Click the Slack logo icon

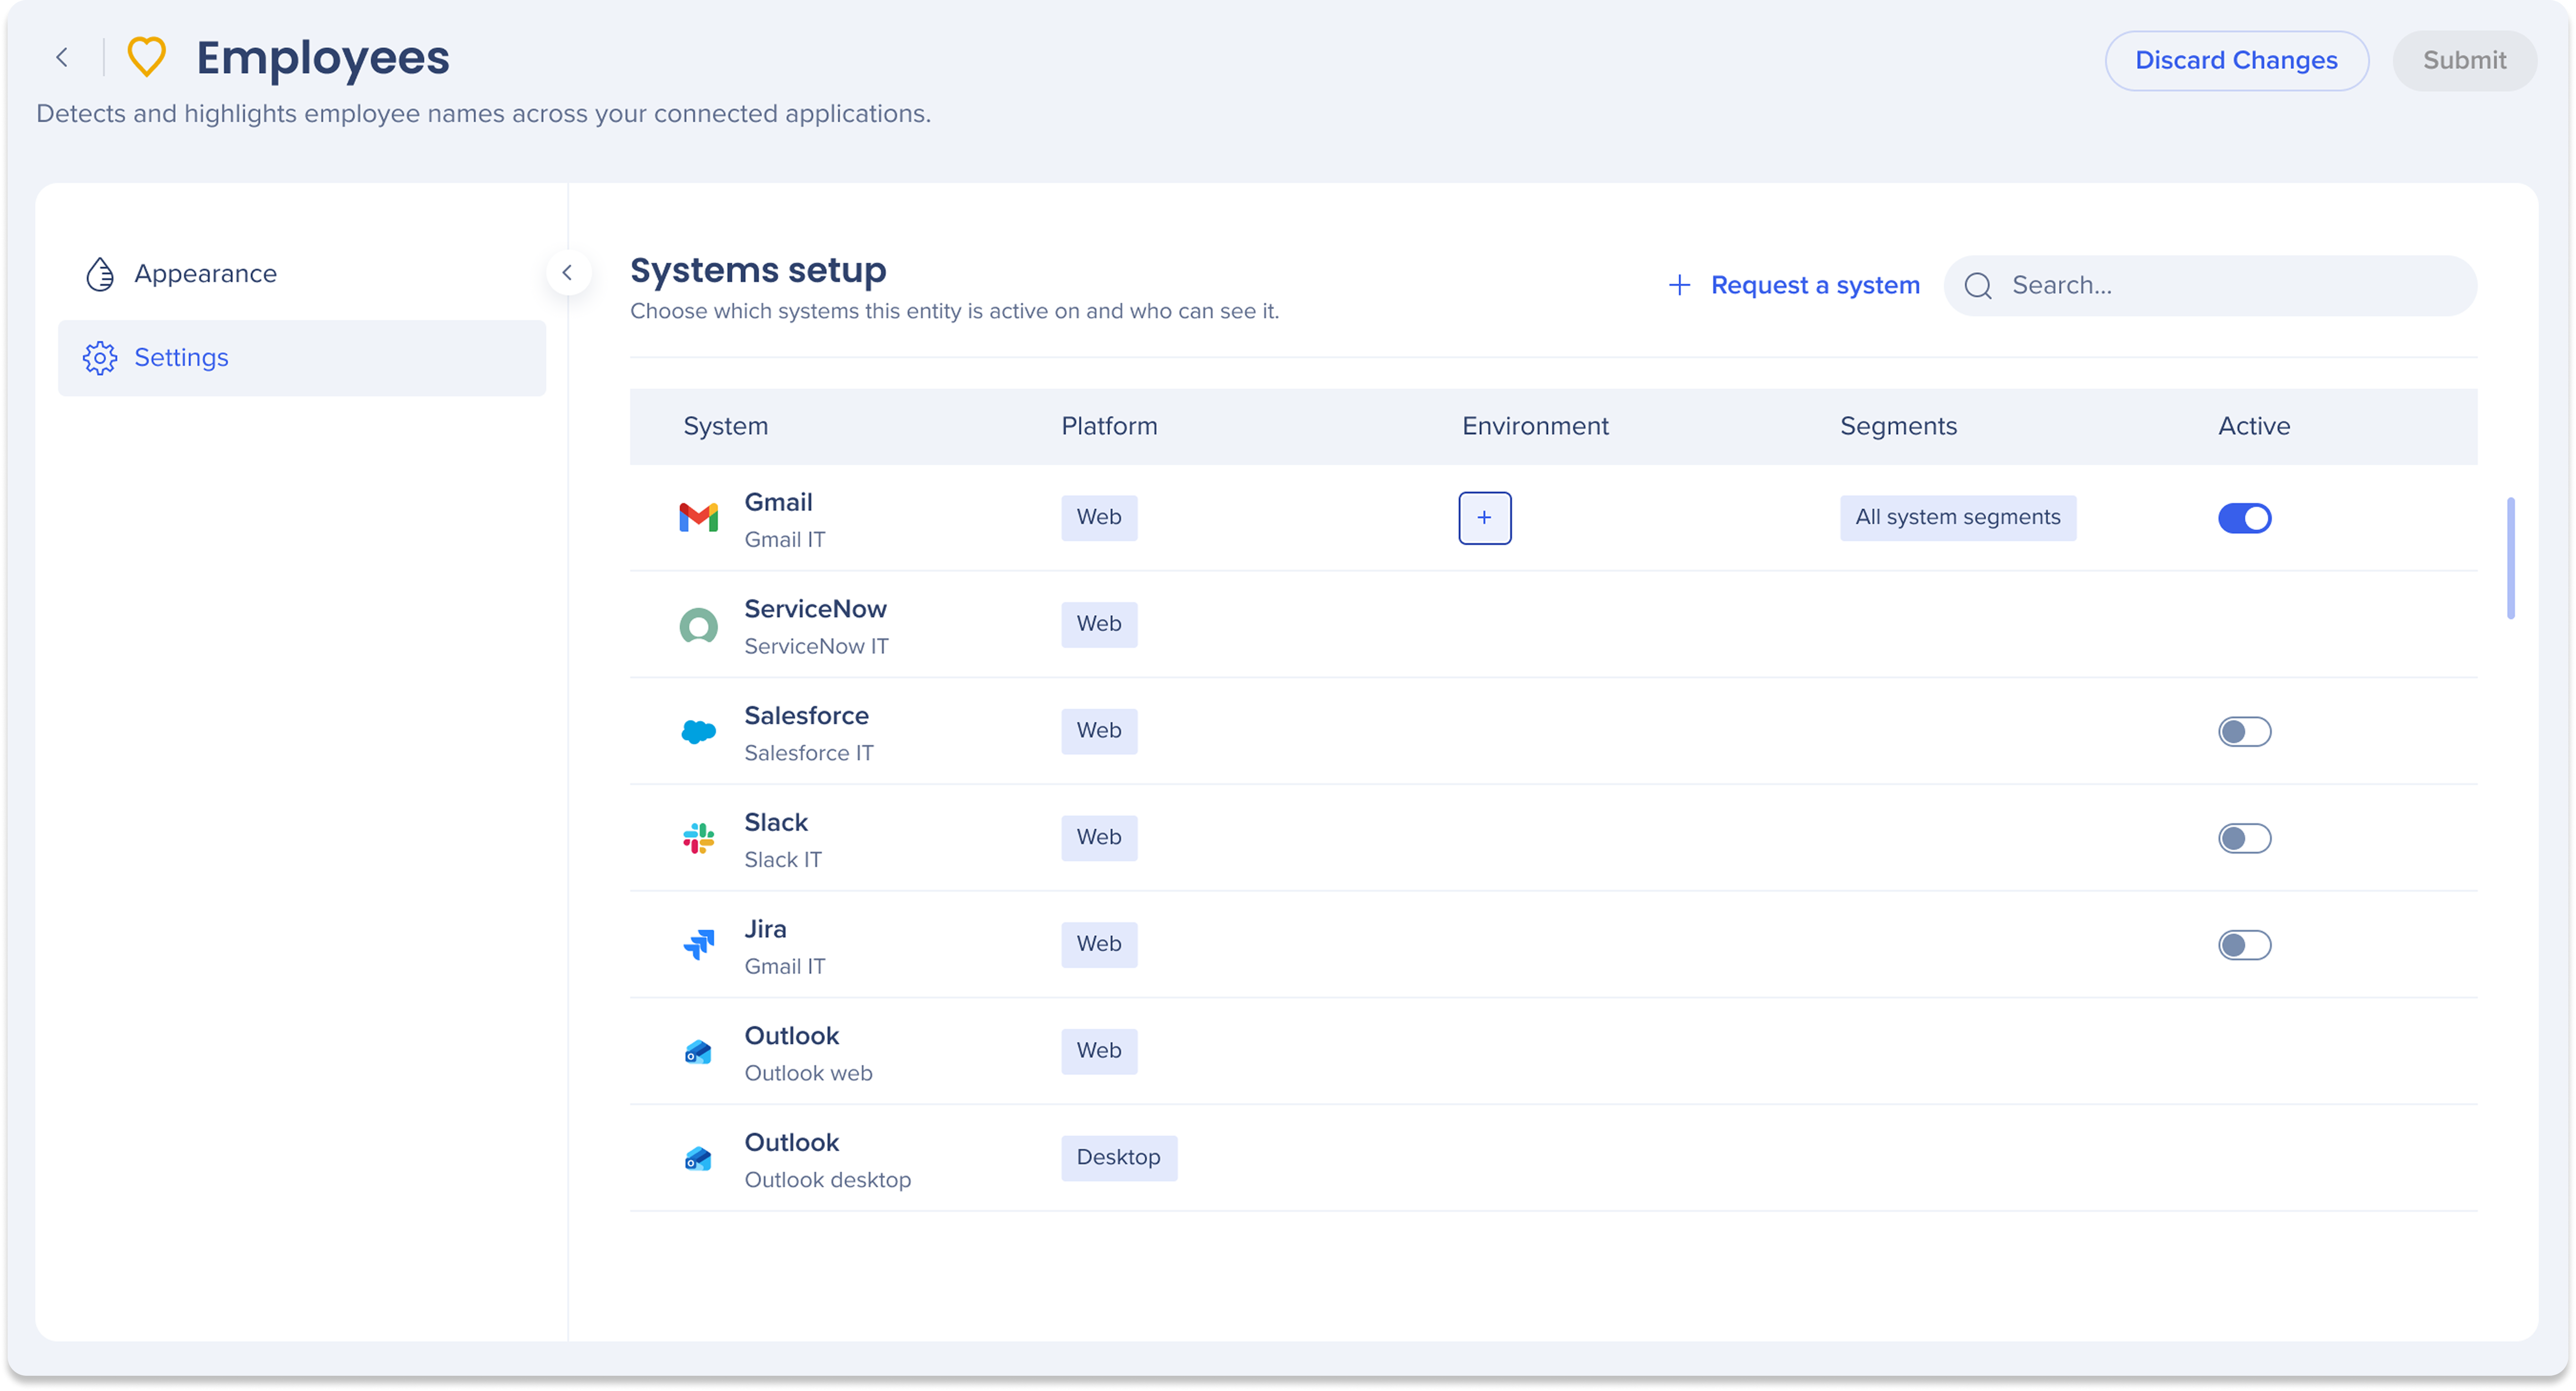tap(699, 838)
